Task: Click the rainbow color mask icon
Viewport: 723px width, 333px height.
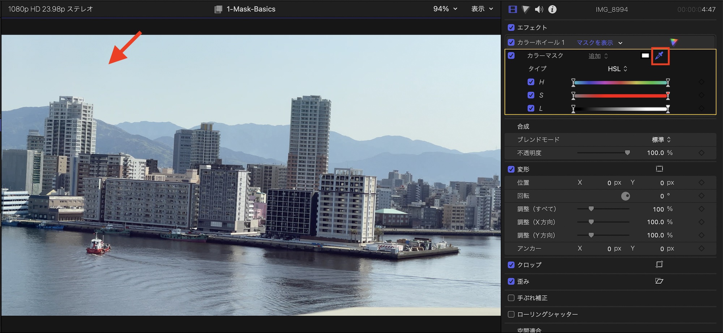Action: 673,42
